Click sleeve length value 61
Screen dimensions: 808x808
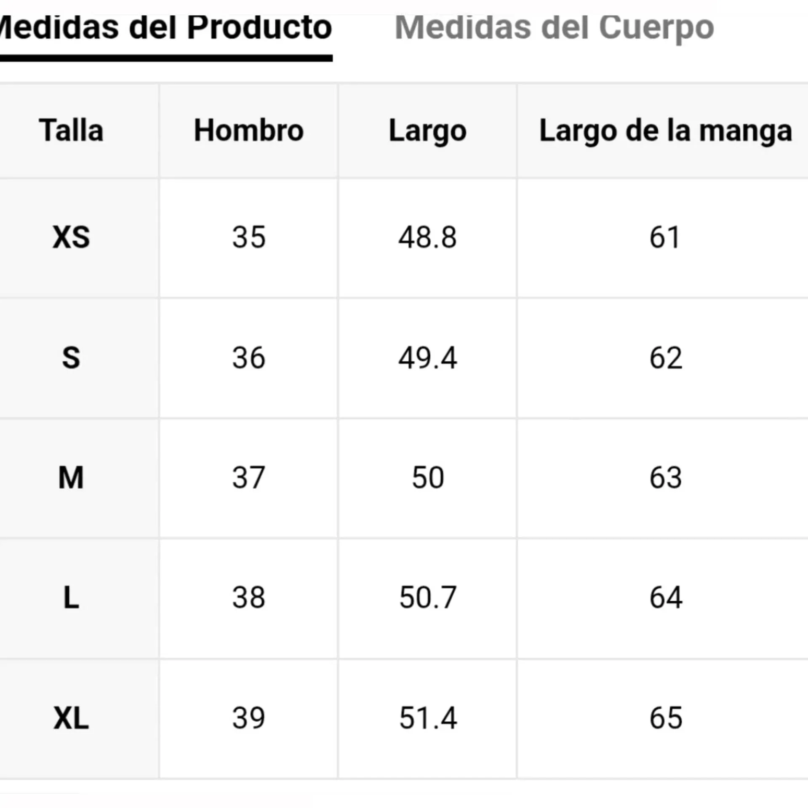tap(664, 237)
